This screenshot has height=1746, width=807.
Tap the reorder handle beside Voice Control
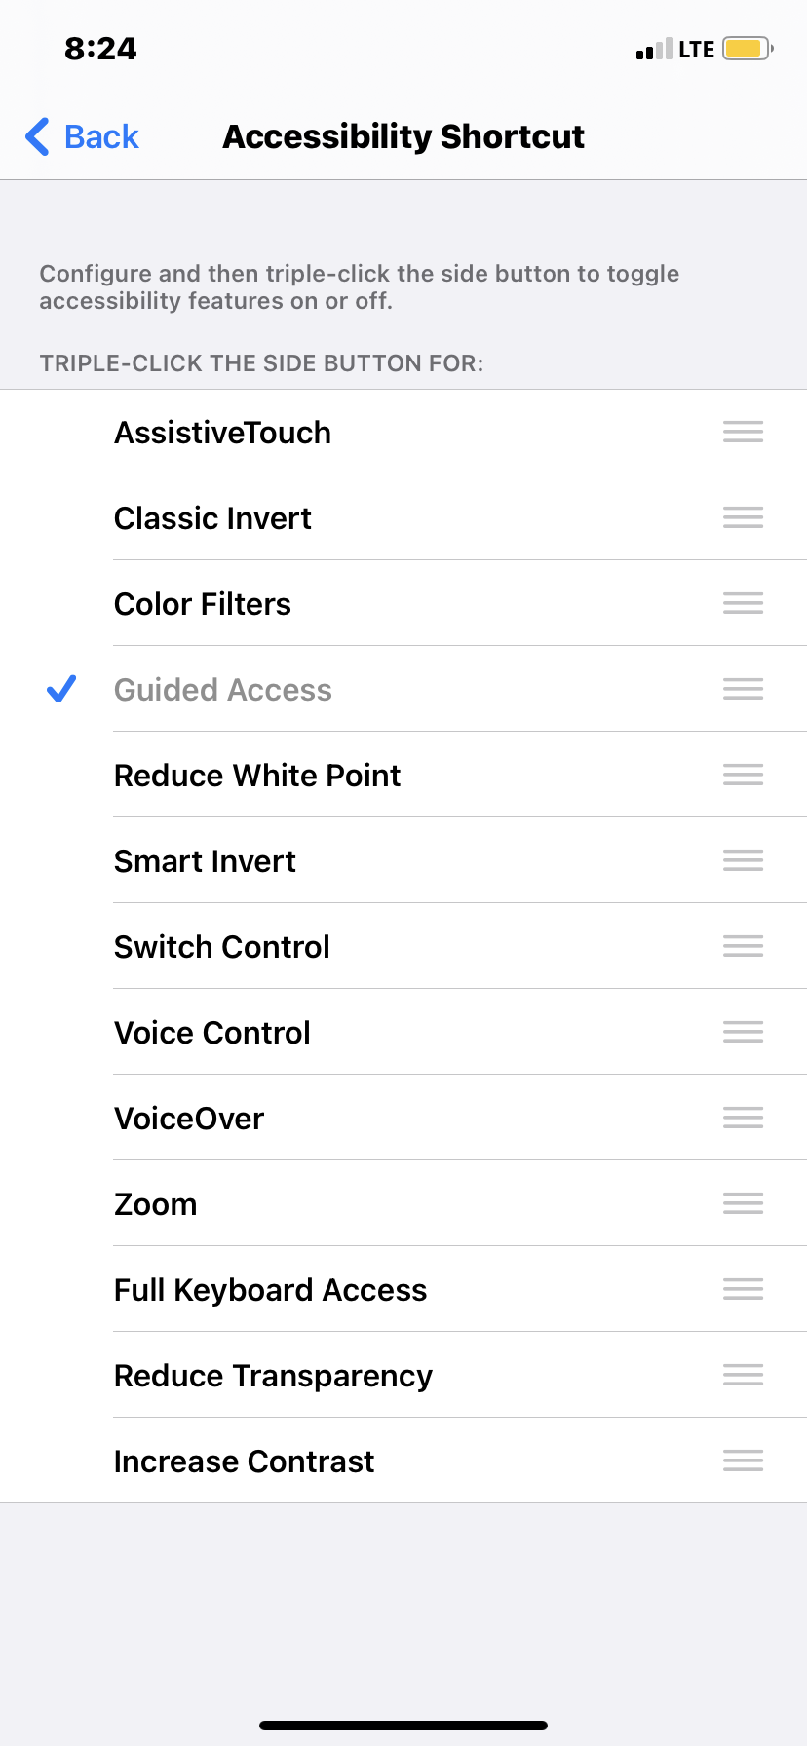743,1032
